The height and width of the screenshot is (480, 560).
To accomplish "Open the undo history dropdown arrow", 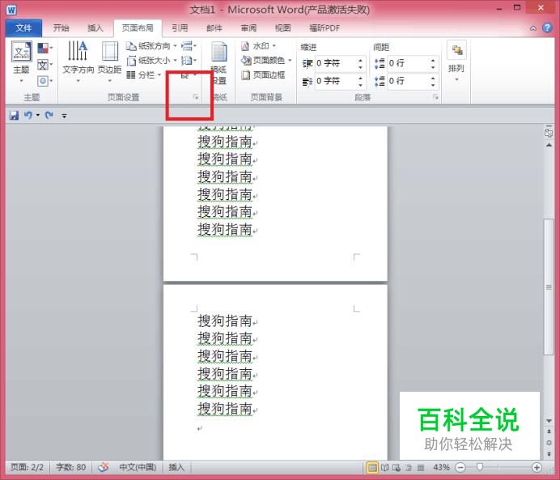I will (x=38, y=116).
